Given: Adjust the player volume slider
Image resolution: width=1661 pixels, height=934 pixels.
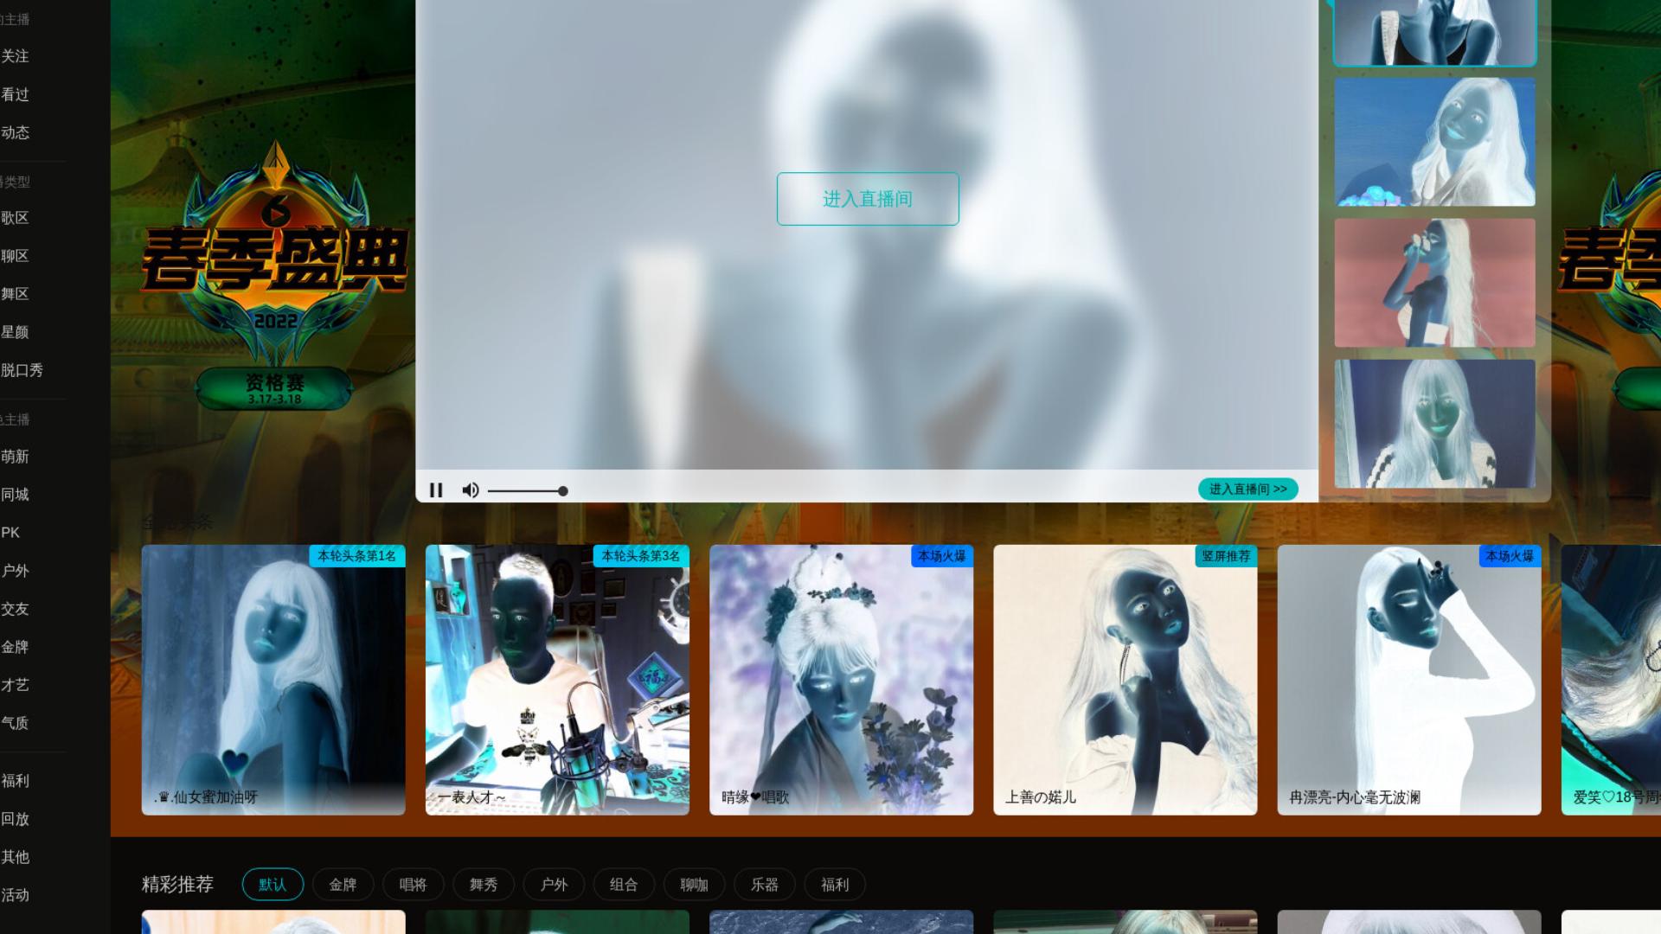Looking at the screenshot, I should (528, 491).
